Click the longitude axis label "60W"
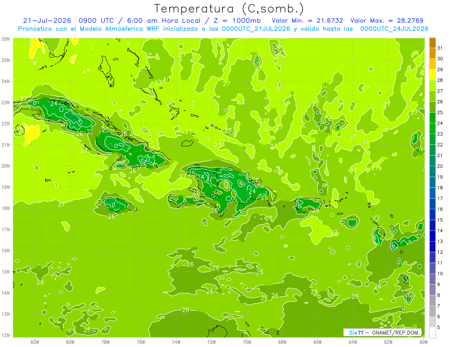The image size is (450, 347). point(423,342)
